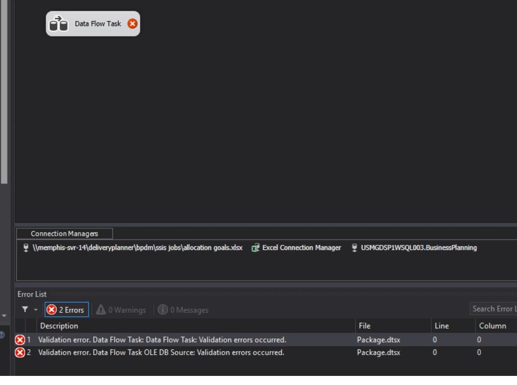Click the Error List filter funnel icon
Screen dimensions: 517x385
pyautogui.click(x=25, y=309)
